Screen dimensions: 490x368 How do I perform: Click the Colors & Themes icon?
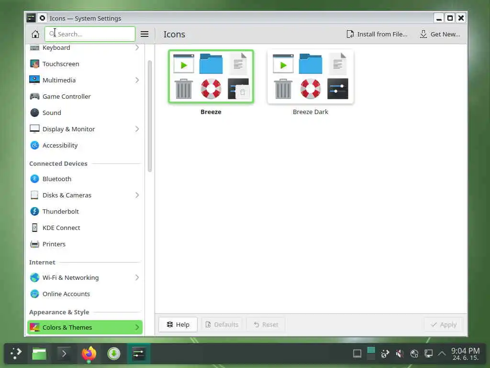click(x=34, y=327)
